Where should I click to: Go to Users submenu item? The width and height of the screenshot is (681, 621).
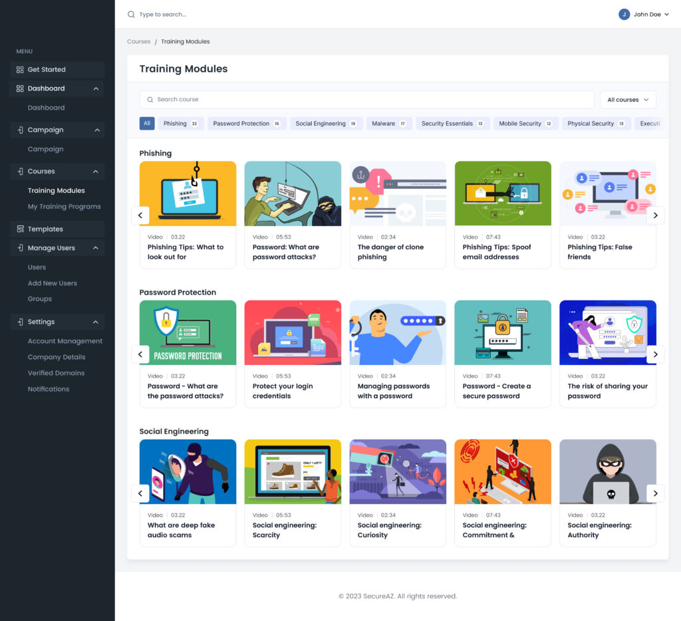point(37,267)
